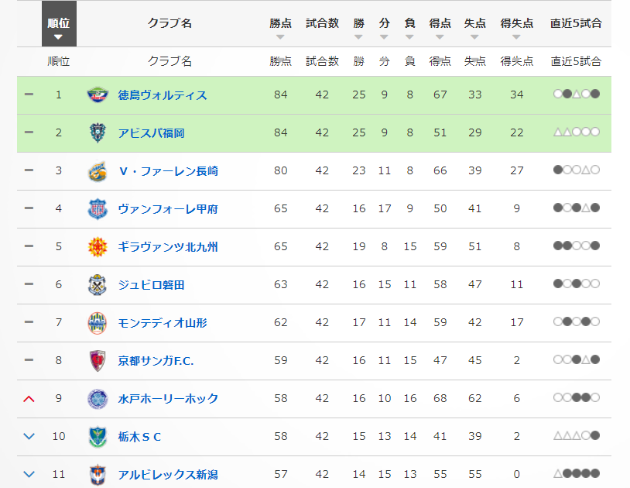Click the Avispa Fukuoka club emblem
This screenshot has height=488, width=630.
98,133
